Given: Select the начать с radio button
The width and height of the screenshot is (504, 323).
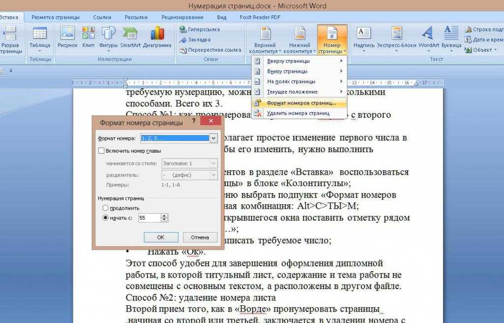Looking at the screenshot, I should tap(105, 218).
